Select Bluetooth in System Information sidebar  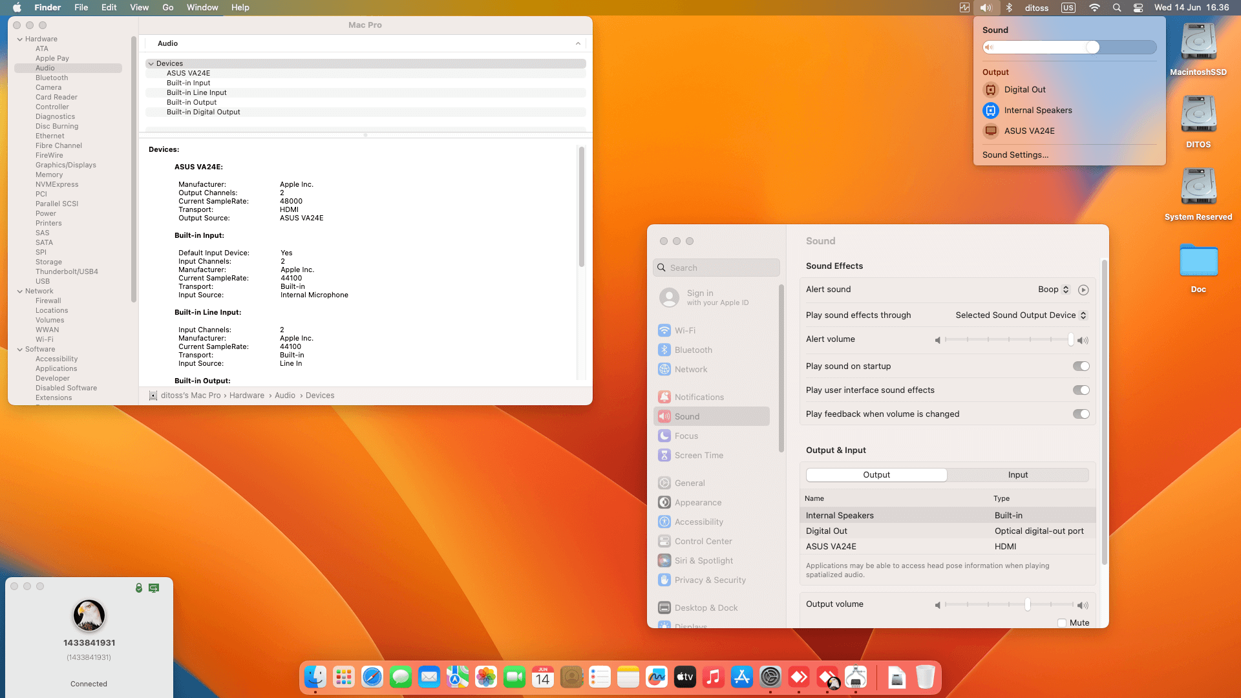[52, 78]
